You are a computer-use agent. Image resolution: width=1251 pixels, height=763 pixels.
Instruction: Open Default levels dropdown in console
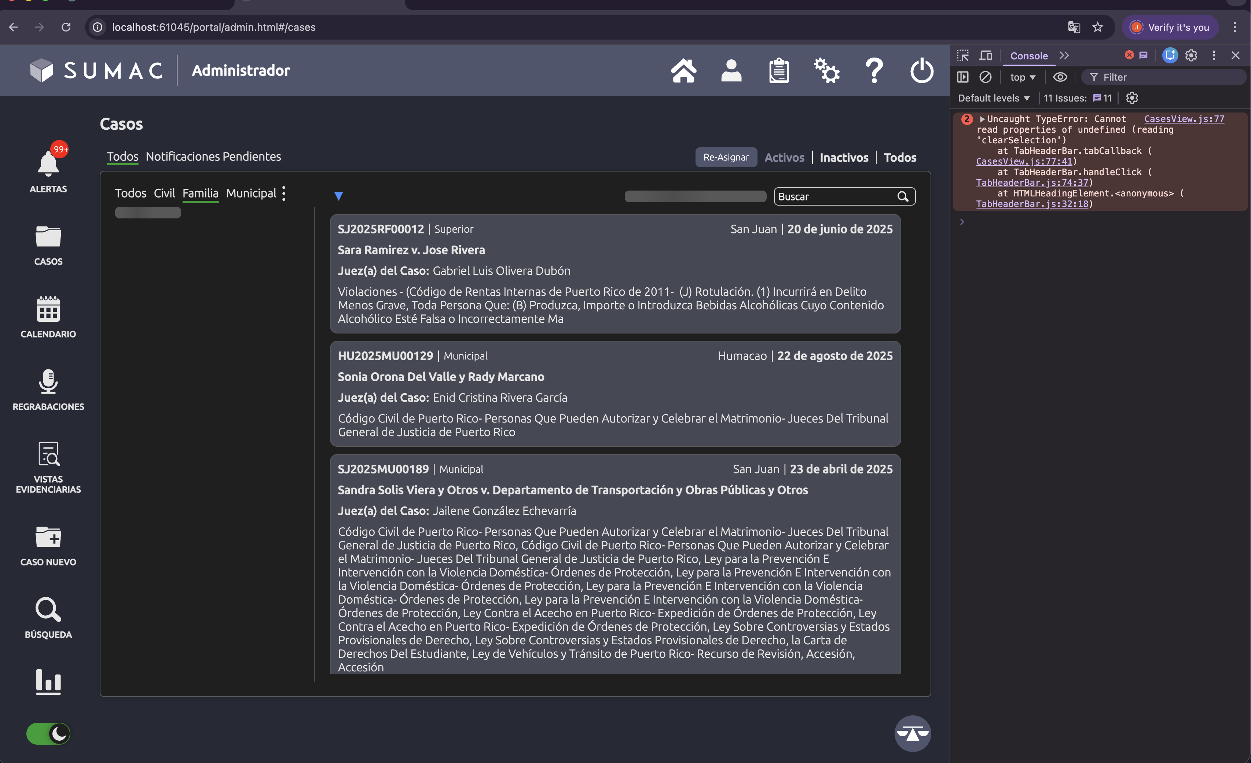(994, 98)
